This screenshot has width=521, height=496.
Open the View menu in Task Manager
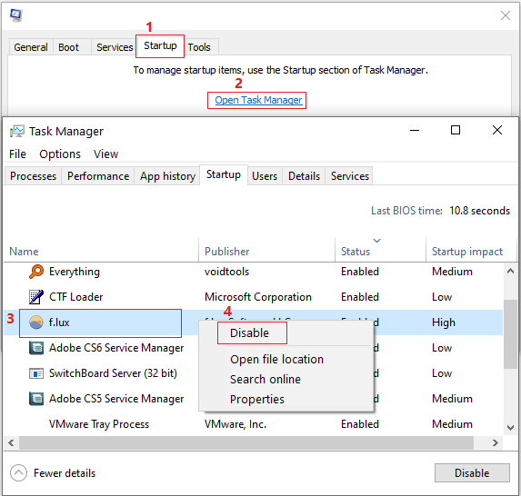pos(106,154)
